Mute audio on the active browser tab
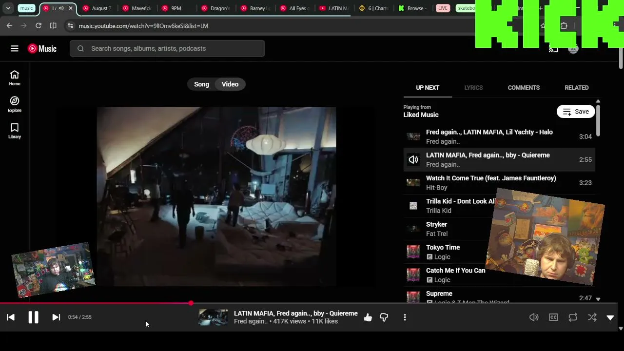 point(61,8)
